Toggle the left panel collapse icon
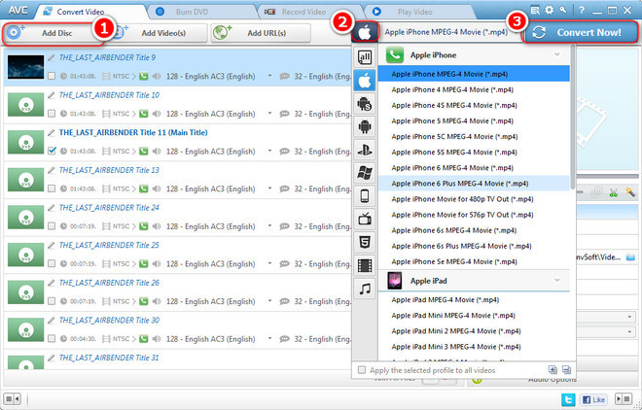This screenshot has width=642, height=410. (12, 398)
